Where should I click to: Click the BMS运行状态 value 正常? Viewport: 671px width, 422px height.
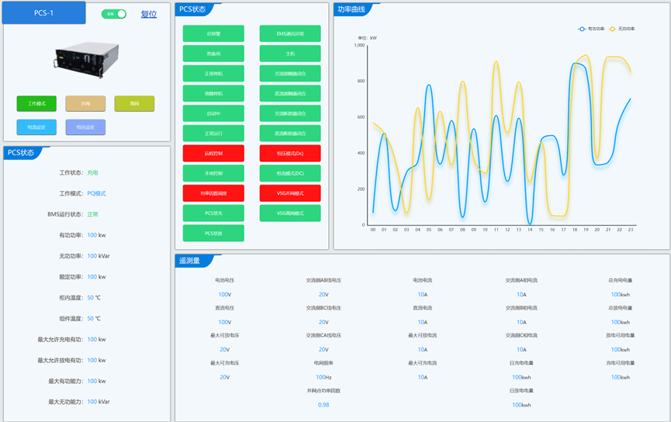[92, 214]
